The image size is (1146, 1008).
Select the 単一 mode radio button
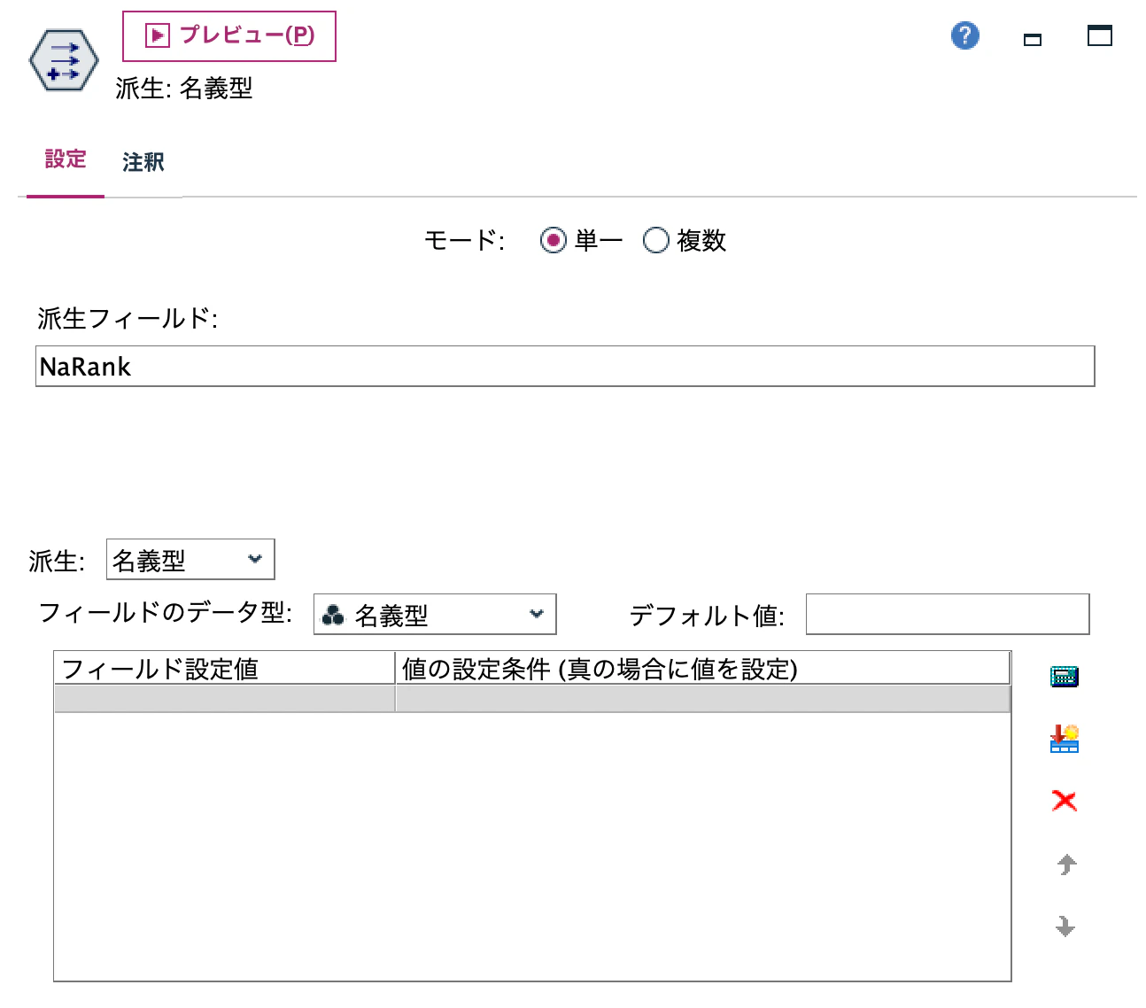pos(554,240)
